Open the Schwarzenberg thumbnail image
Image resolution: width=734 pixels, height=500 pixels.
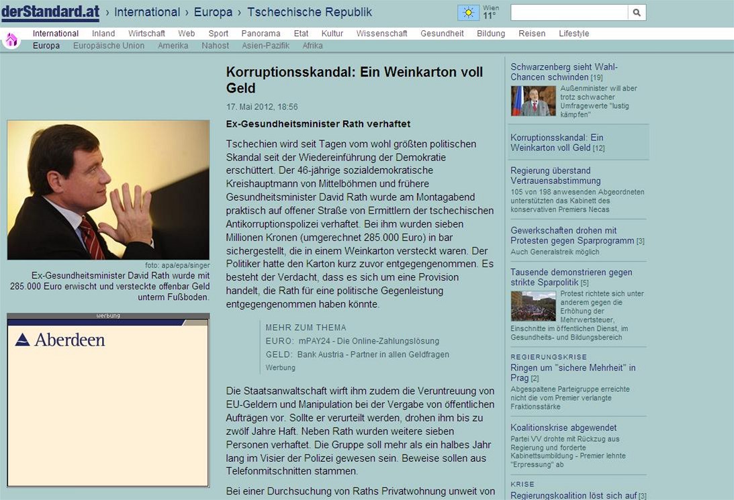tap(534, 101)
